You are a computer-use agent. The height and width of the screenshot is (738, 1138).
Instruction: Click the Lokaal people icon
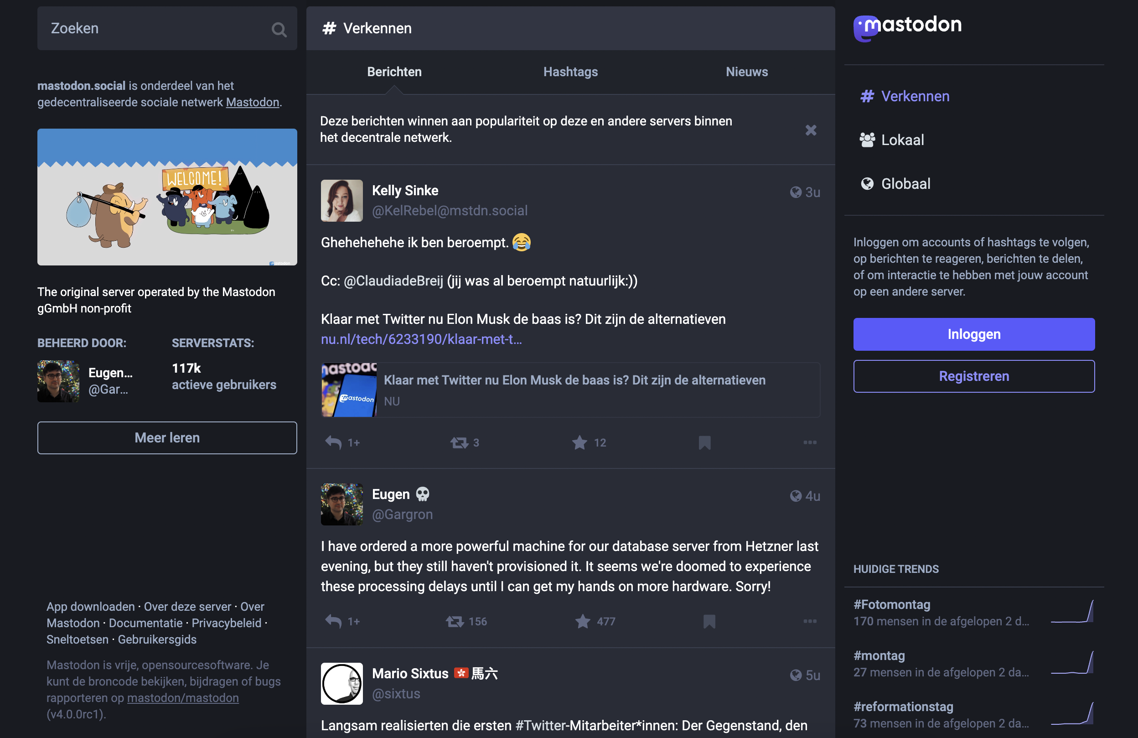coord(867,140)
